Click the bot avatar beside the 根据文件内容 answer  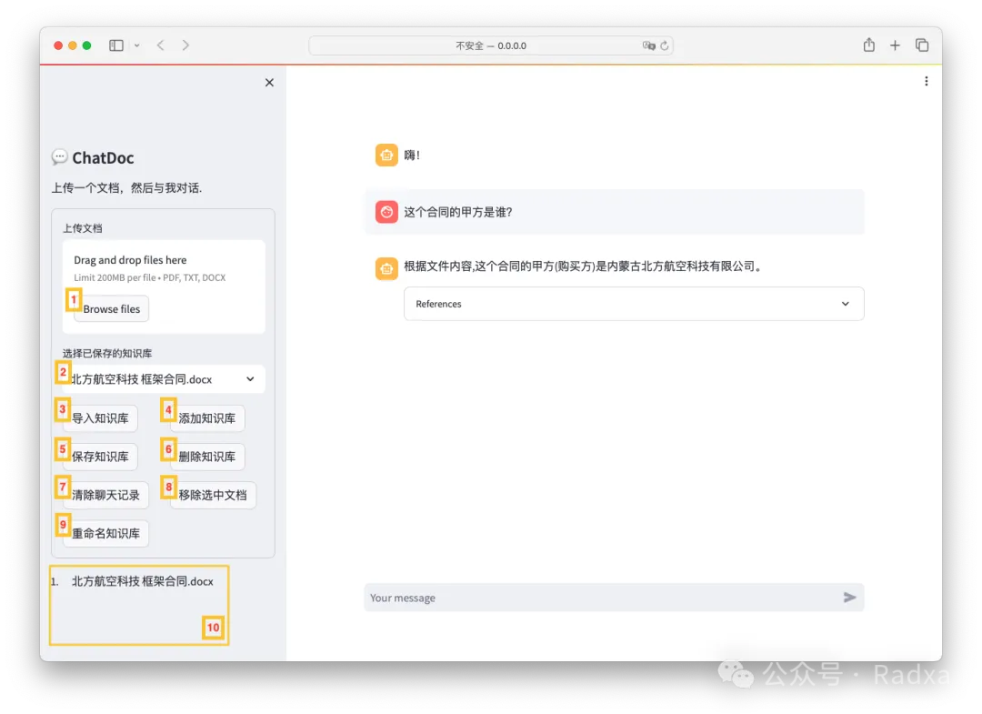pos(386,268)
